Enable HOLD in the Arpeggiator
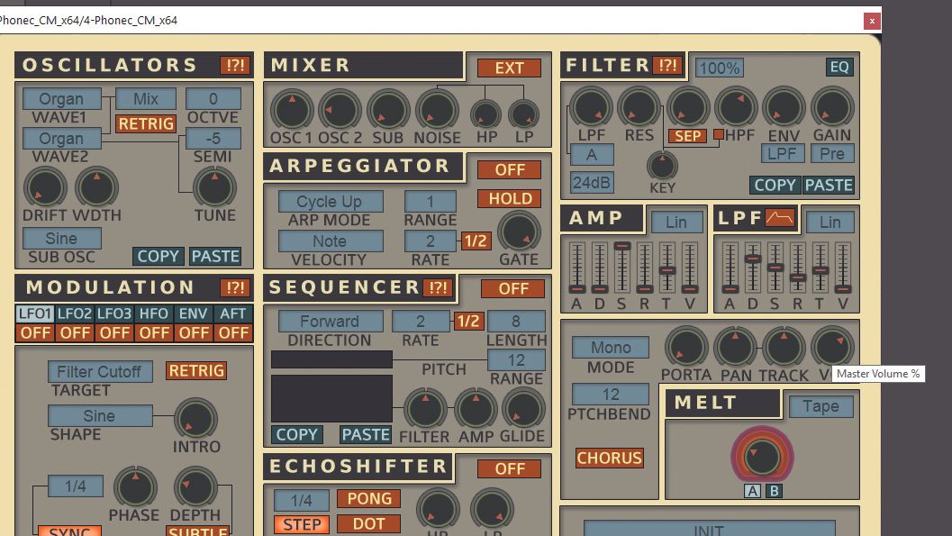Viewport: 952px width, 536px height. tap(509, 198)
